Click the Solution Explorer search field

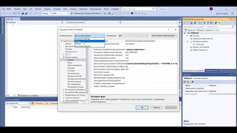click(x=207, y=27)
